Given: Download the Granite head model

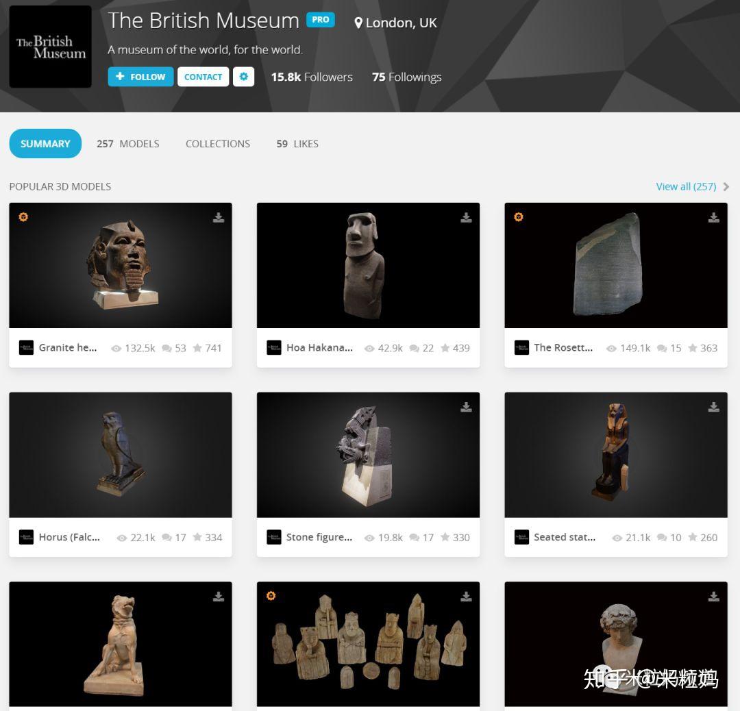Looking at the screenshot, I should coord(218,217).
